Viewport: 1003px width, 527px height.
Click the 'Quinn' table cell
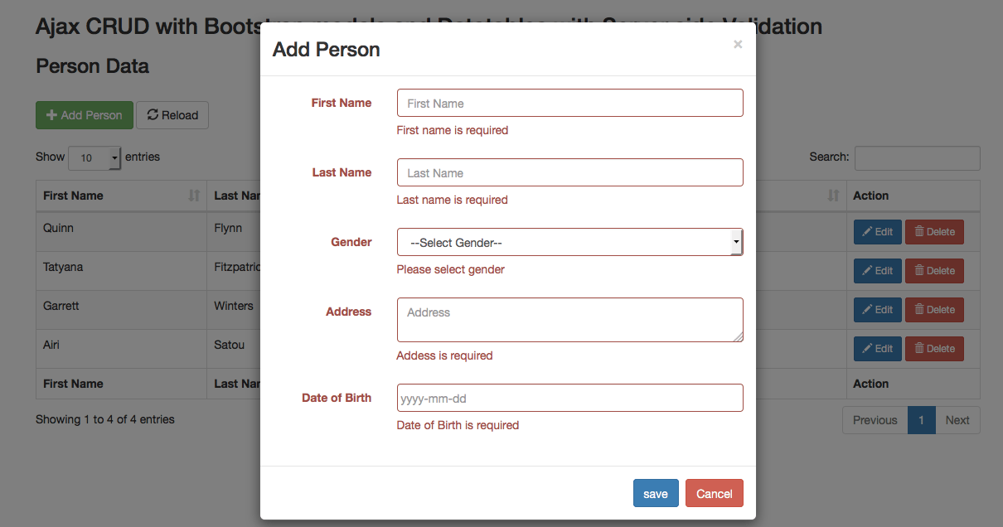pyautogui.click(x=121, y=232)
